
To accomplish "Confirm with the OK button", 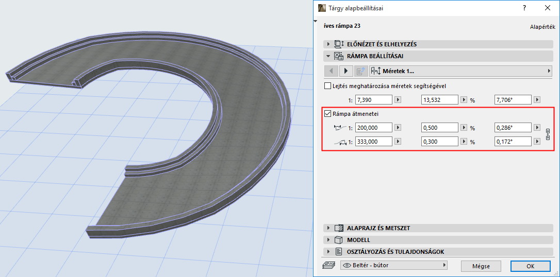I will point(531,266).
